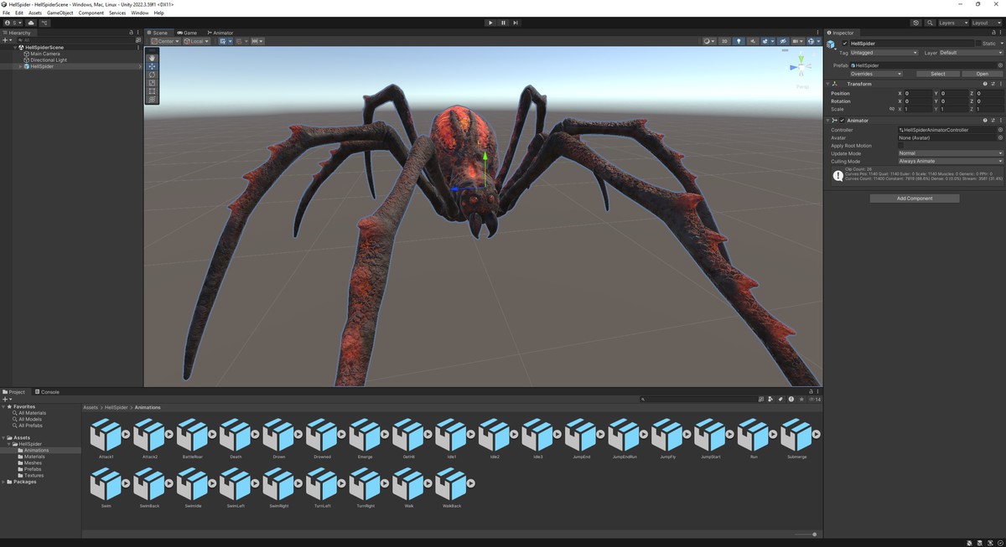1006x547 pixels.
Task: Select the Attack1 animation asset
Action: tap(106, 440)
